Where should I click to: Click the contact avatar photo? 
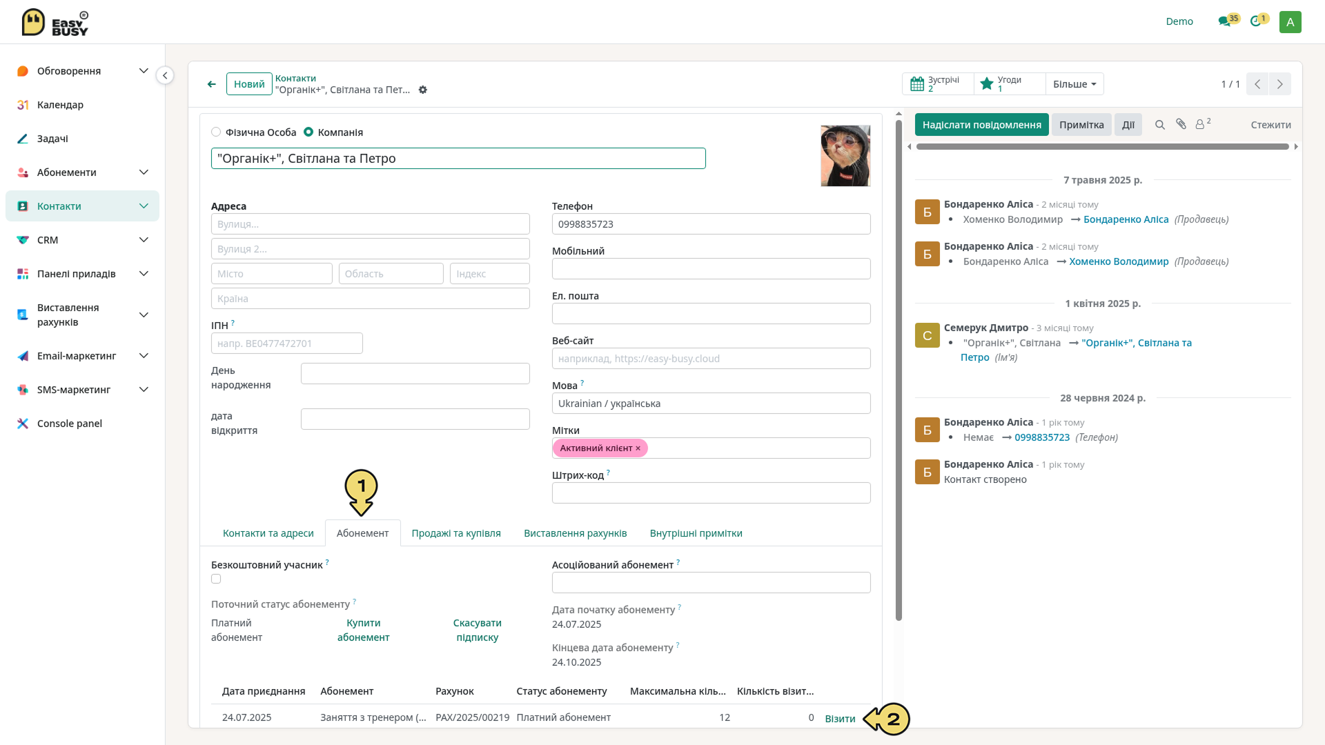845,156
